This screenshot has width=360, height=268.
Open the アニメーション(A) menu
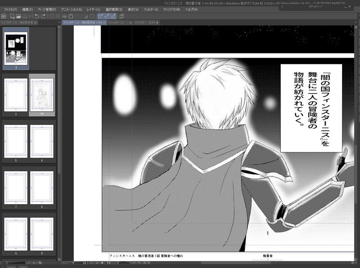click(x=72, y=9)
